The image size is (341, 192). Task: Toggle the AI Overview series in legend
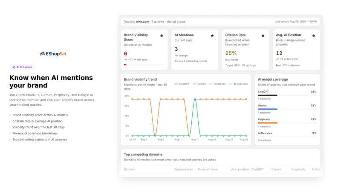point(238,84)
